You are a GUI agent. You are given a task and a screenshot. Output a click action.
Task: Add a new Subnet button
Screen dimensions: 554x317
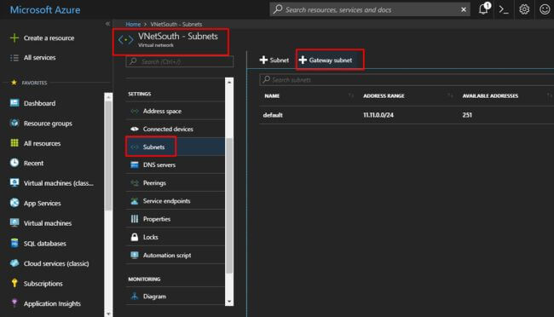click(274, 61)
